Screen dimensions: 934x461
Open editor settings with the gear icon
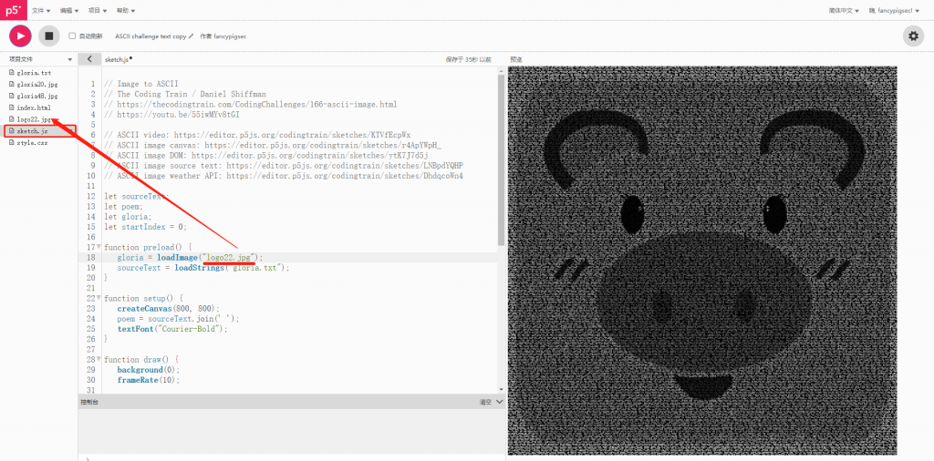click(x=913, y=36)
